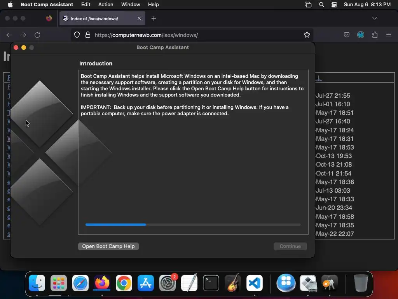Open the Boot Camp Assistant menu
Screen dimensions: 398x299
pos(47,4)
